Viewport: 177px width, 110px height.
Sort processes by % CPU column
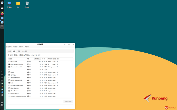(38, 59)
